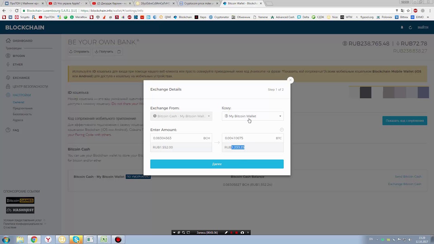
Task: Click the Windows Start button
Action: point(6,240)
